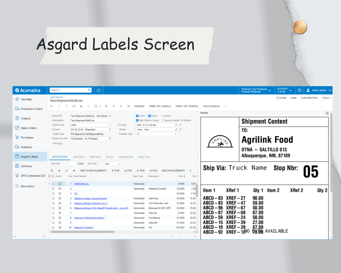Switch to the Setup tab
The width and height of the screenshot is (341, 273).
(x=109, y=157)
